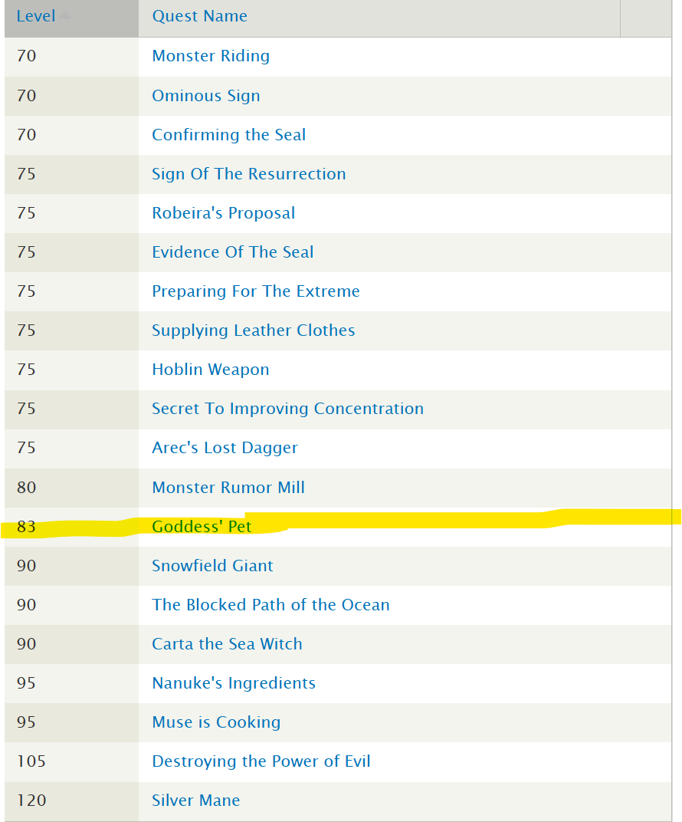This screenshot has height=822, width=682.
Task: Open The Blocked Path of the Ocean
Action: coord(271,605)
